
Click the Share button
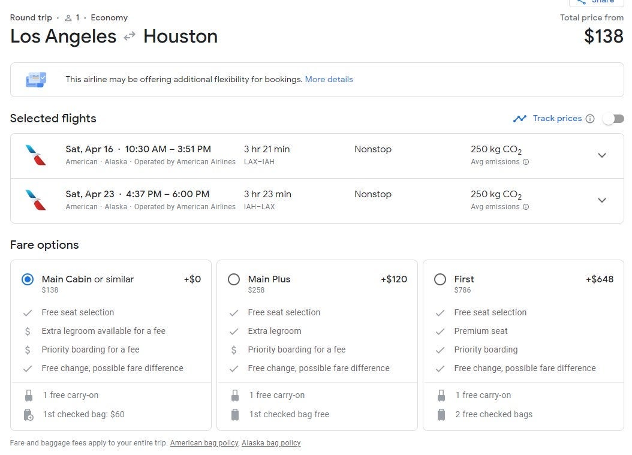[x=596, y=2]
